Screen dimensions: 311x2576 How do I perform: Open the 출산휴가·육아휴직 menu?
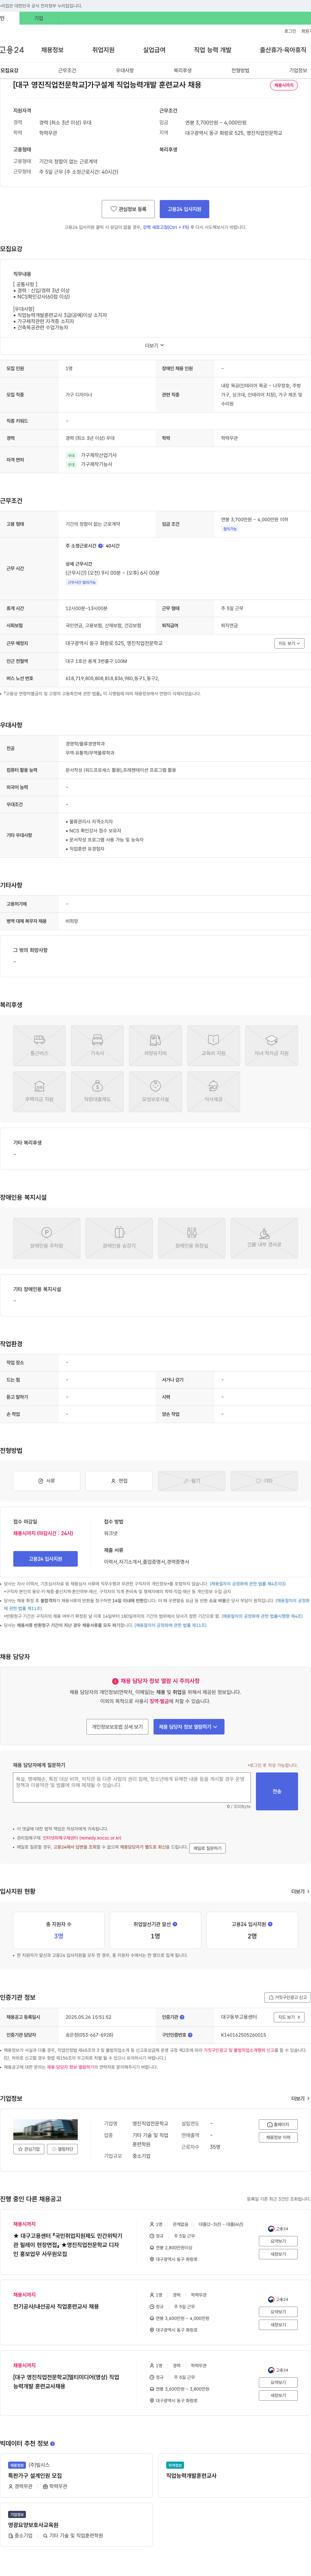(283, 50)
